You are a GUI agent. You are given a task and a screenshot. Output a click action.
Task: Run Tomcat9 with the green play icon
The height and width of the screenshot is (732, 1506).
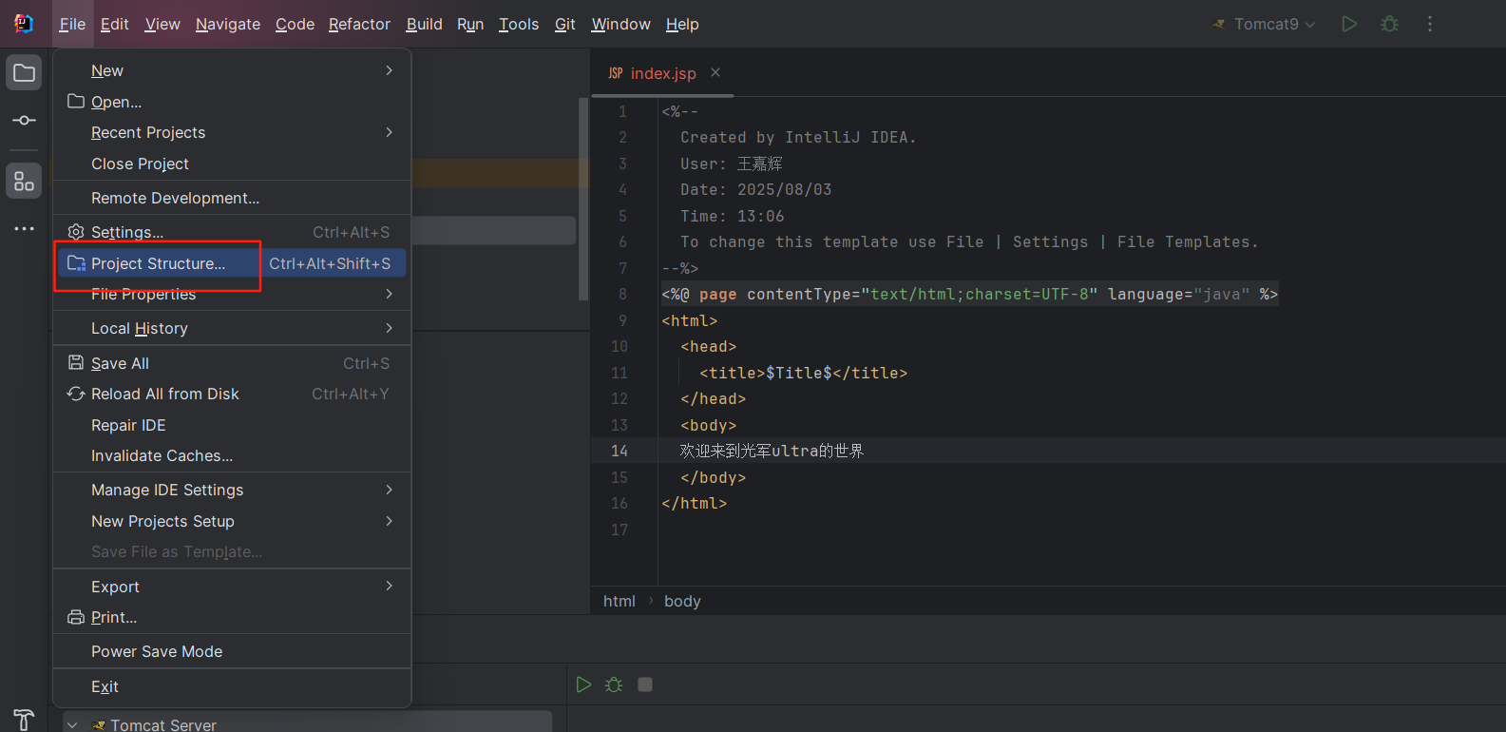point(1349,24)
